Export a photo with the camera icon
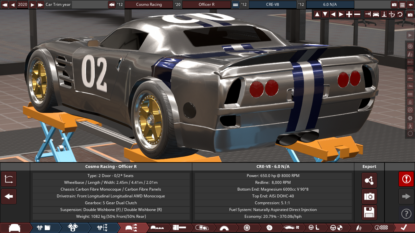Screen dimensions: 415x233 (369, 196)
